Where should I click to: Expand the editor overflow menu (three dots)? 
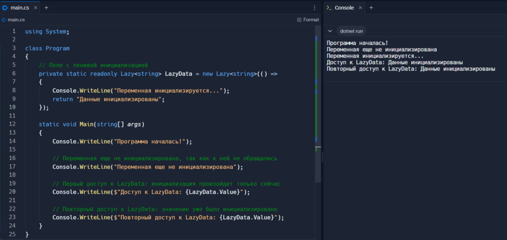[314, 7]
